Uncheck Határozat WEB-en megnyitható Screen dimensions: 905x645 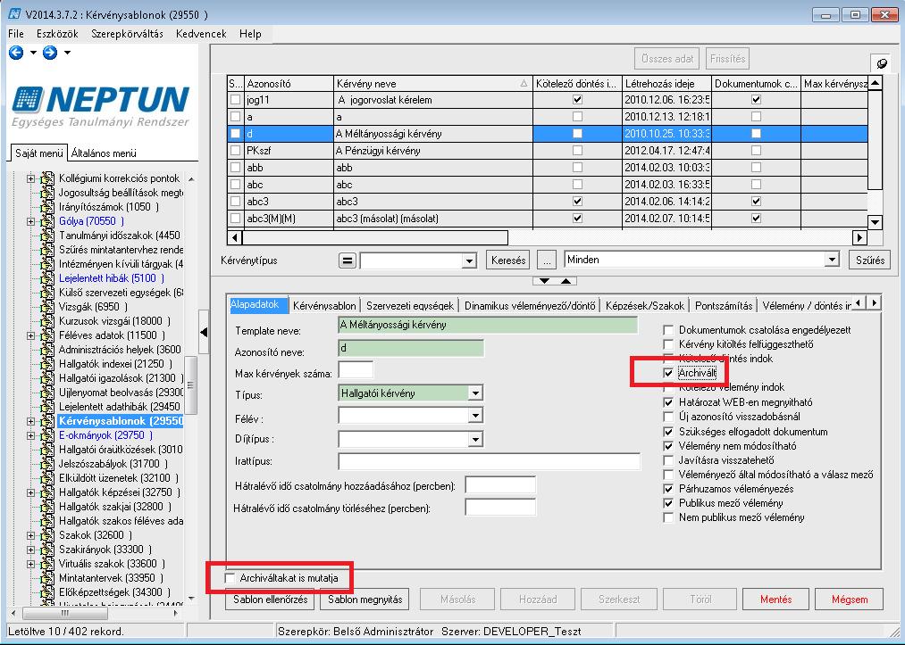668,402
